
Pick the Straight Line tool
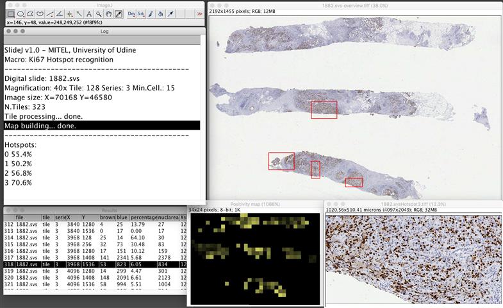pos(49,13)
